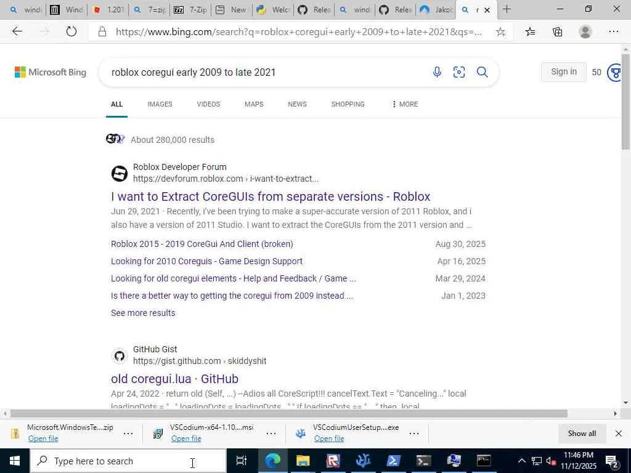View site info via the lock icon
Screen dimensions: 631x473
click(x=102, y=32)
